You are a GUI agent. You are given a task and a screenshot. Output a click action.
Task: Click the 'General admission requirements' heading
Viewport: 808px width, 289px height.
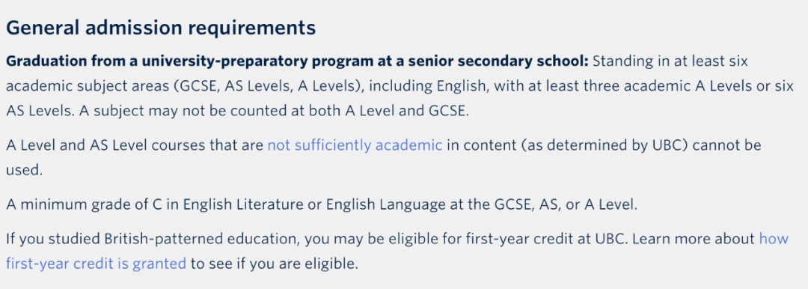point(161,28)
